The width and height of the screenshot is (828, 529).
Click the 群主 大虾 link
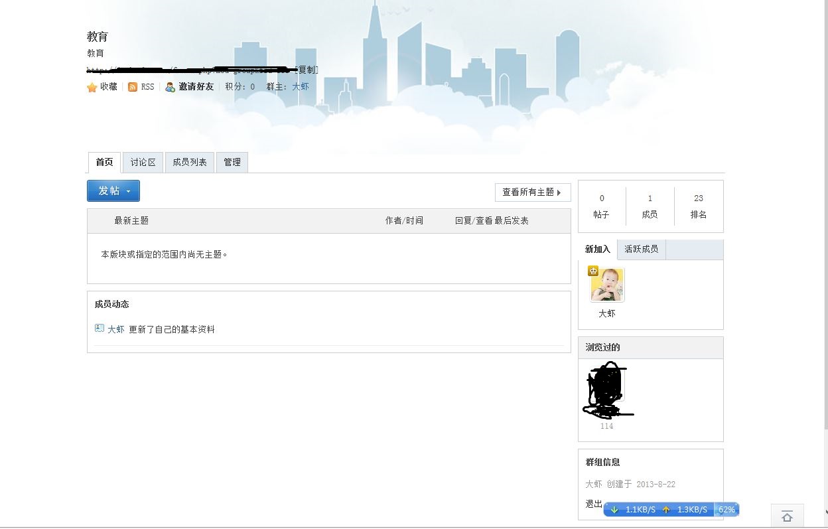click(301, 87)
